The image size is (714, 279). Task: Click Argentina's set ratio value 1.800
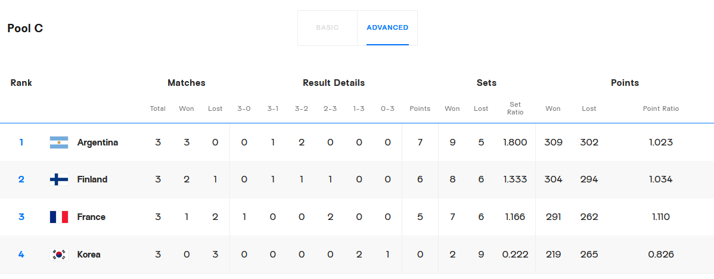point(515,142)
